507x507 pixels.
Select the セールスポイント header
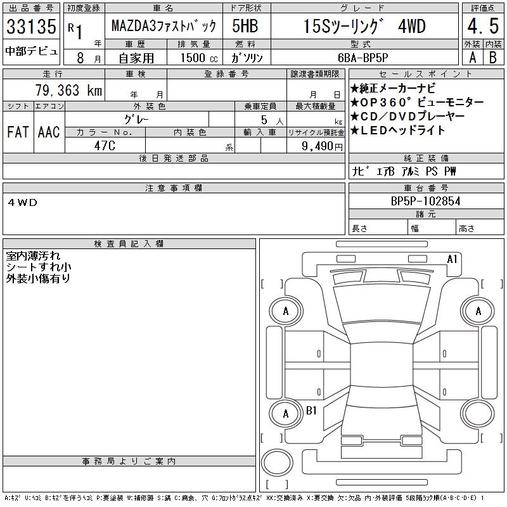coord(426,74)
